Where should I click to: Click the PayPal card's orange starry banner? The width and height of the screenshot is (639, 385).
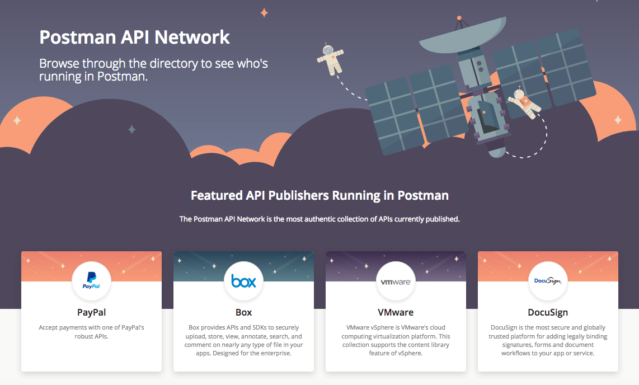[91, 266]
